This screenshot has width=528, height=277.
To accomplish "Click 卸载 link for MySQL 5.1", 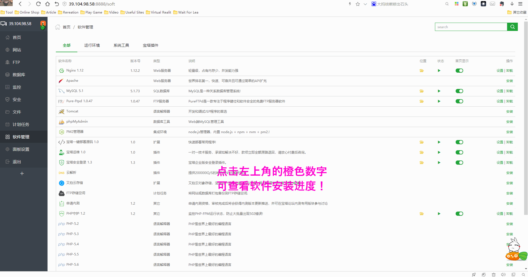I will 509,91.
